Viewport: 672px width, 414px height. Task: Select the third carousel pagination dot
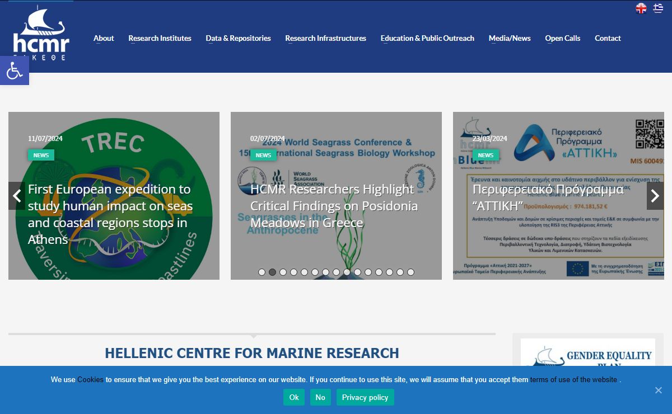283,272
